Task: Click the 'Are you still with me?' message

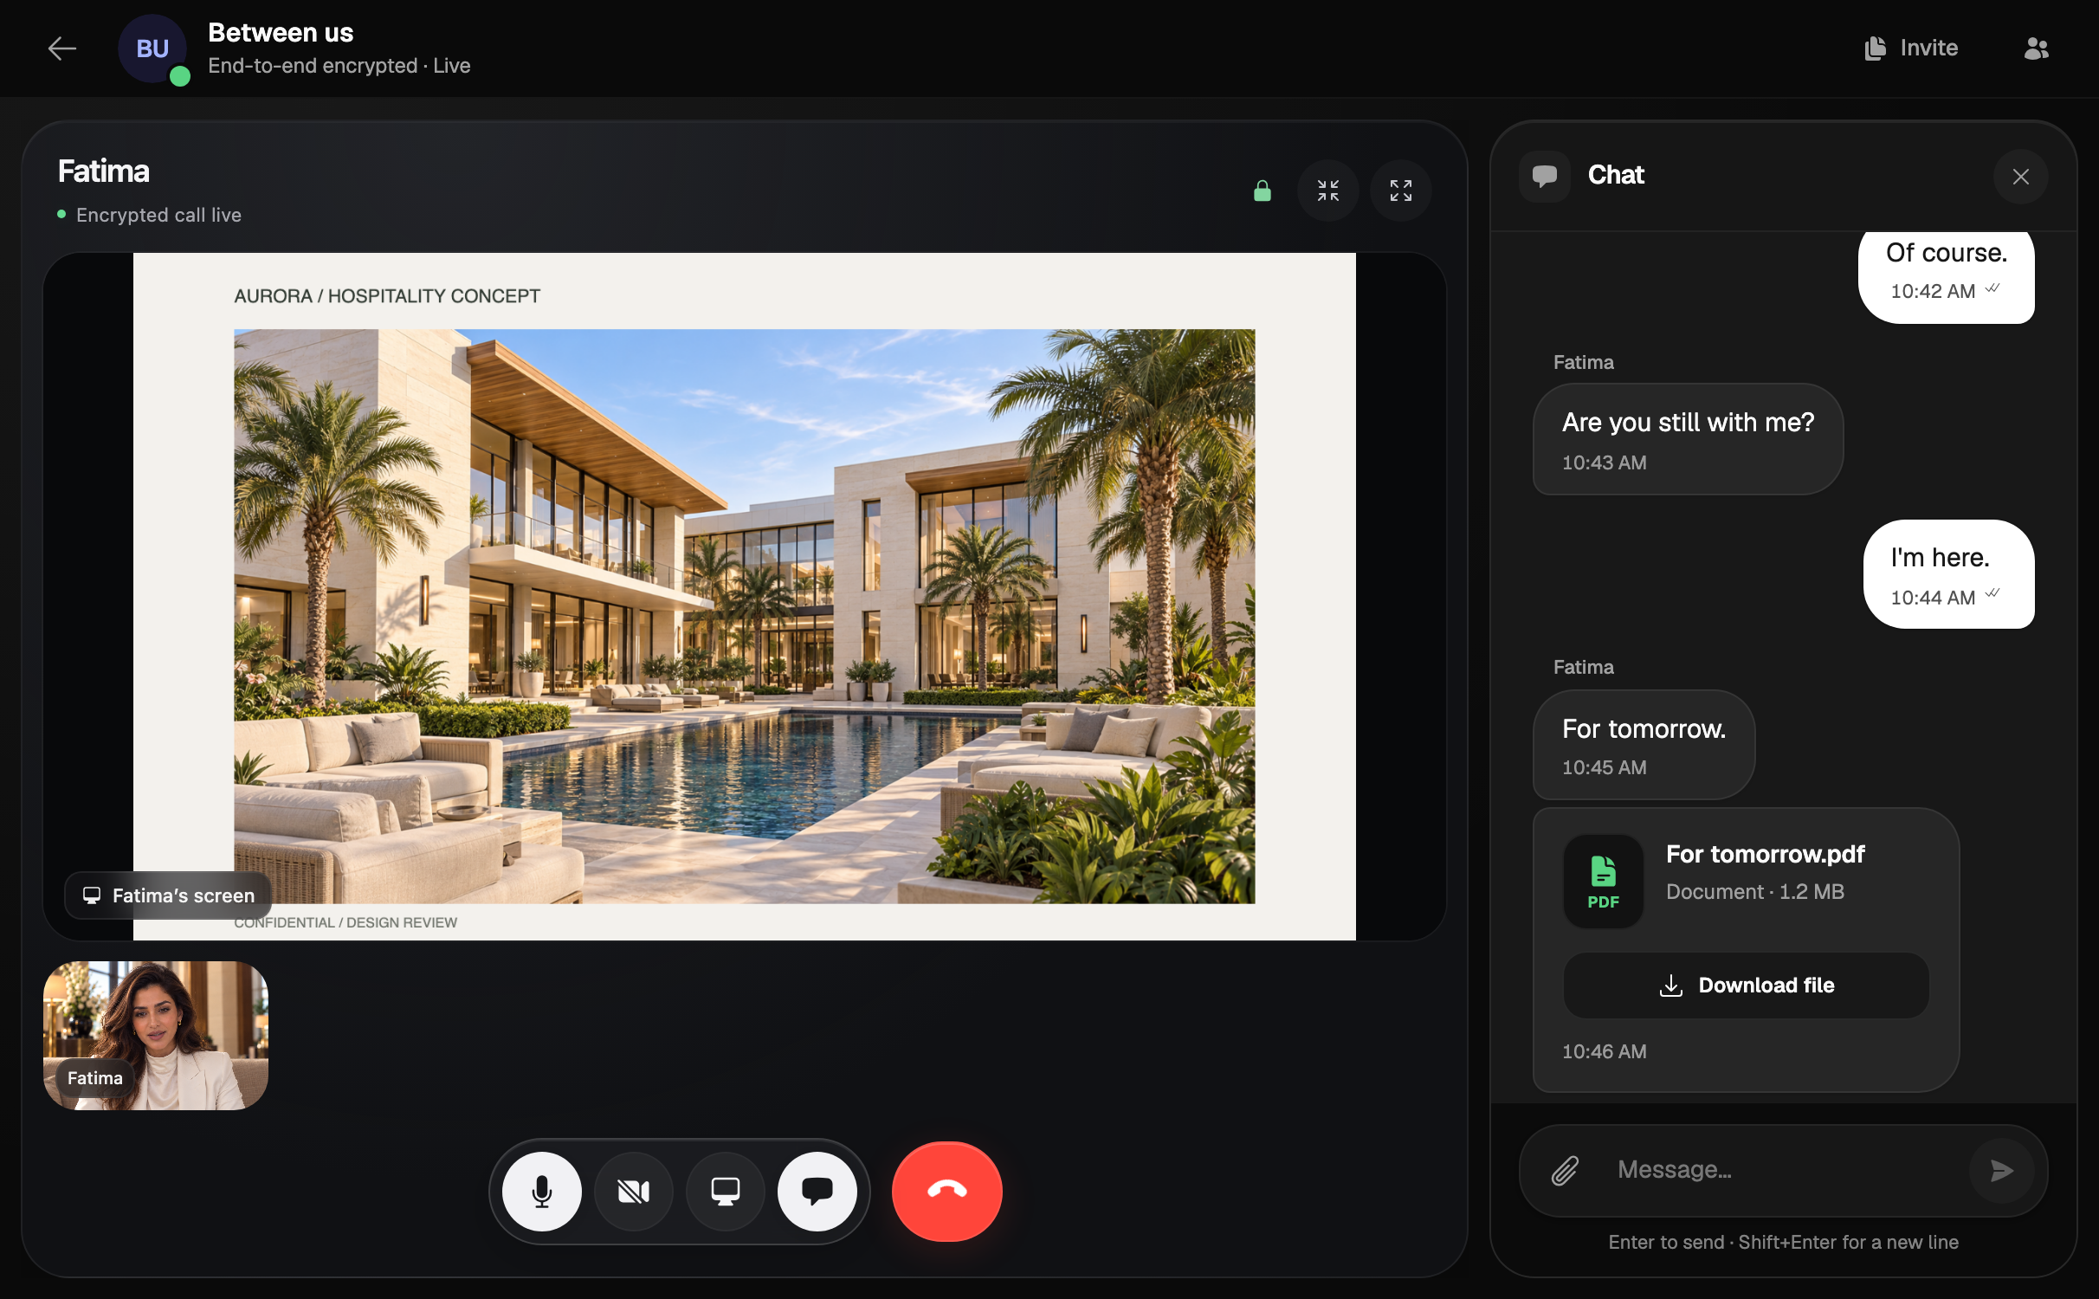Action: coord(1688,439)
